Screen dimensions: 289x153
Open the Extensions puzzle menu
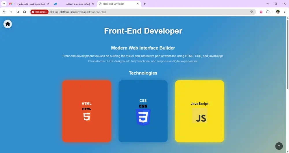point(268,12)
